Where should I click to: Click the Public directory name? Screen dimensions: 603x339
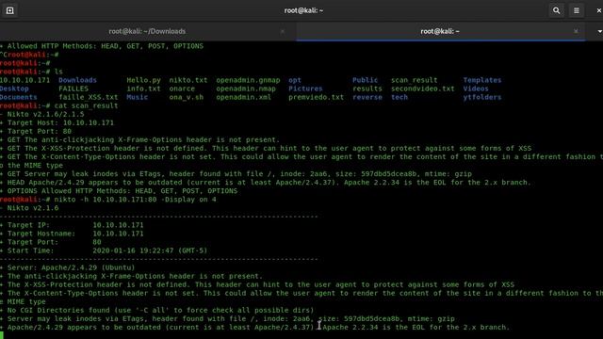[x=365, y=80]
